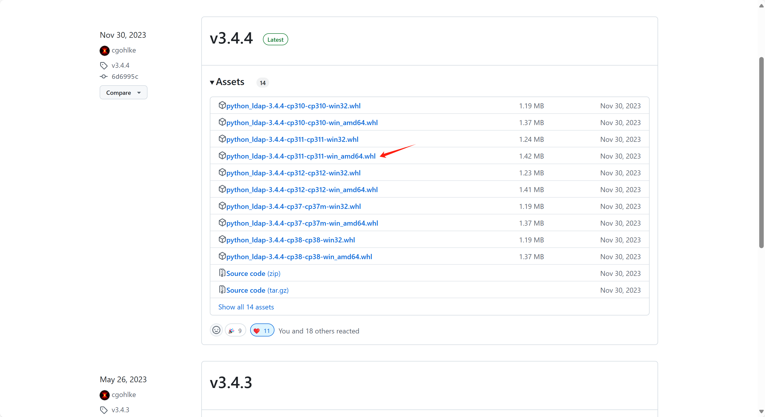Image resolution: width=765 pixels, height=417 pixels.
Task: Open cgohlke profile link for v3.4.3
Action: (x=124, y=394)
